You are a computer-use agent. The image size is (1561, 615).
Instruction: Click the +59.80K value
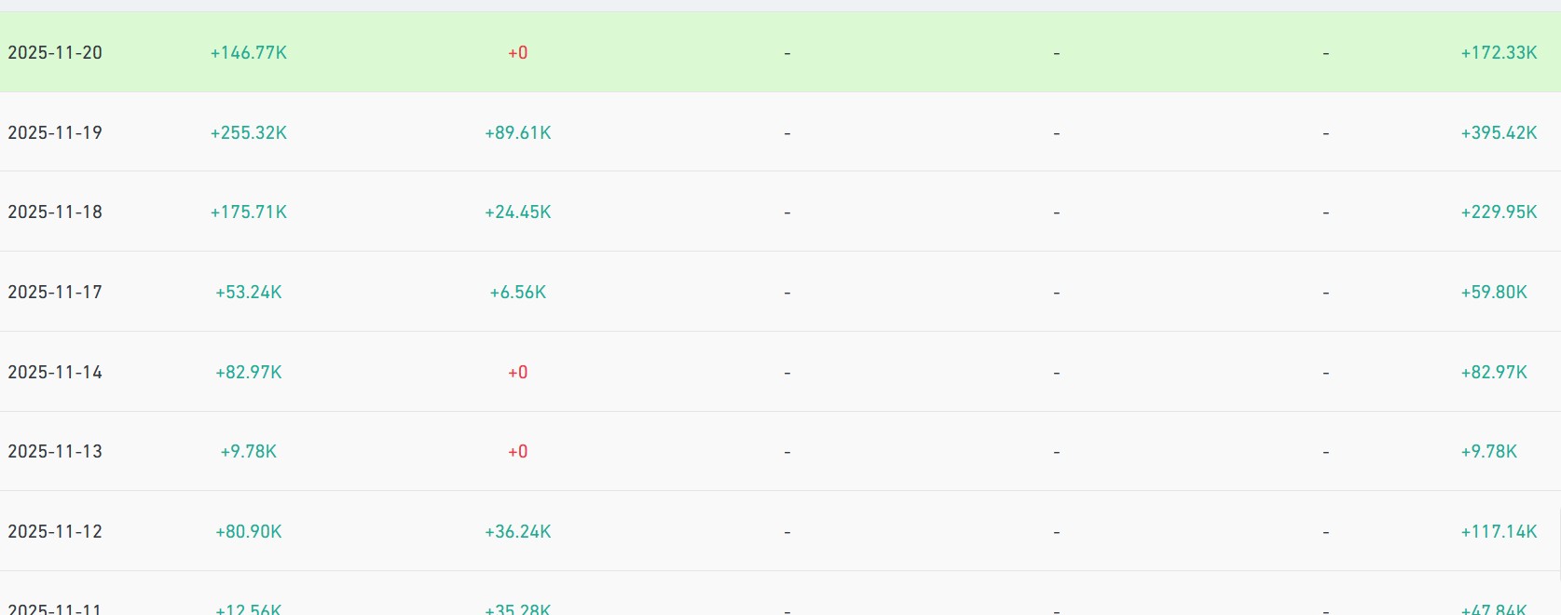pos(1494,293)
